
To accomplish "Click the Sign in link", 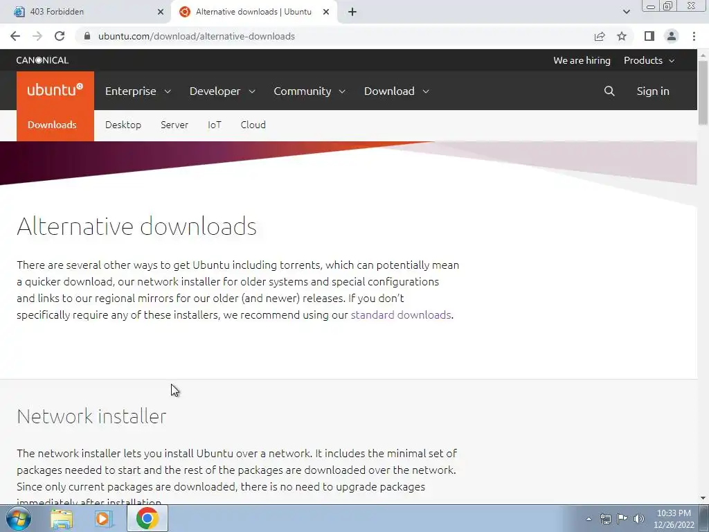I will (653, 91).
